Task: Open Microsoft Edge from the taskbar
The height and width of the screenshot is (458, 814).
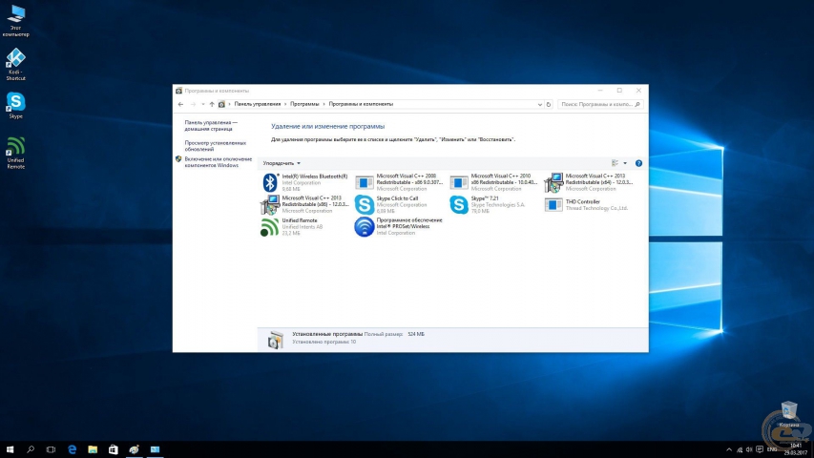Action: [x=72, y=448]
